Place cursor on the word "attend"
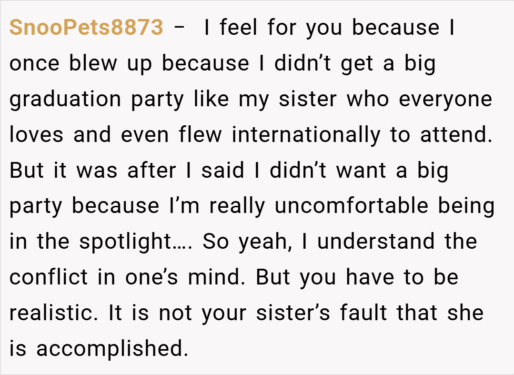514x375 pixels. point(456,135)
